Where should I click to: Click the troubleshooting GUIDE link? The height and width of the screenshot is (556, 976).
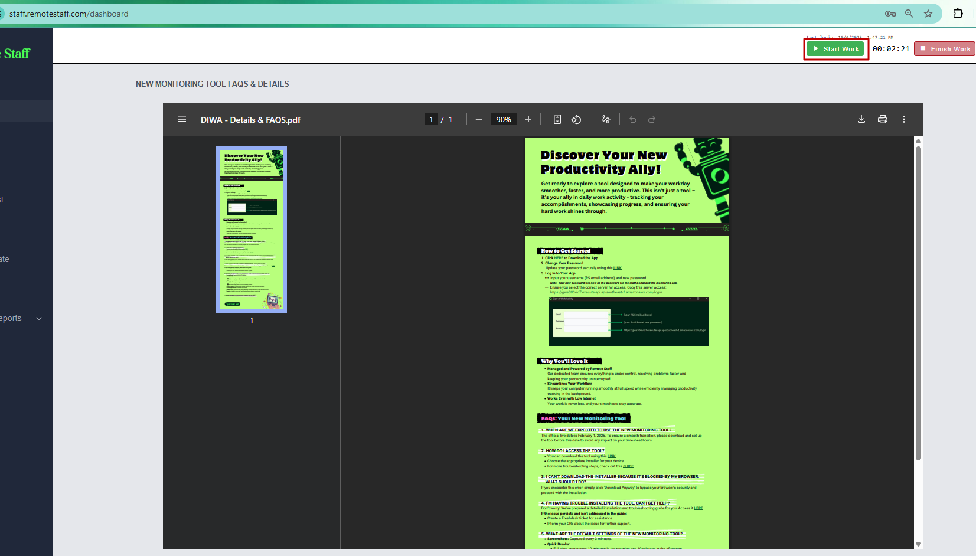(628, 466)
